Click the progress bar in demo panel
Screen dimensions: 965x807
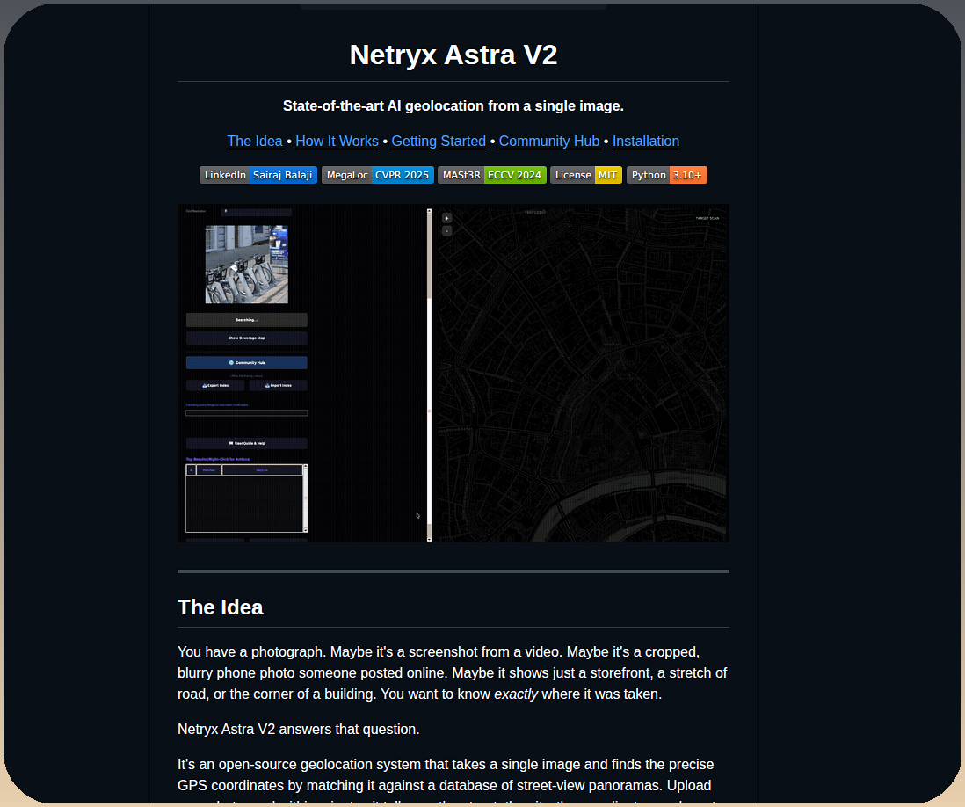click(246, 413)
